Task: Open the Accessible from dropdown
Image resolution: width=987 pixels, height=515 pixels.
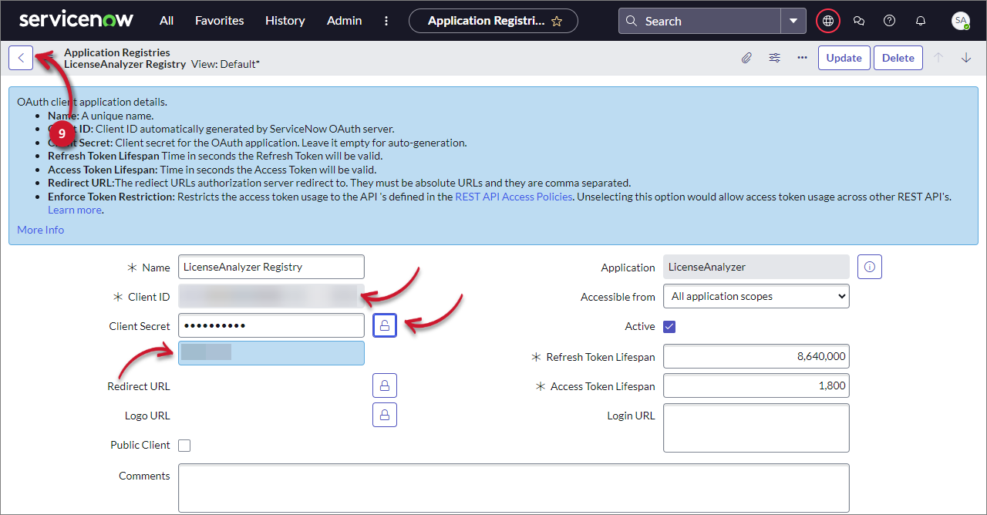Action: click(755, 296)
